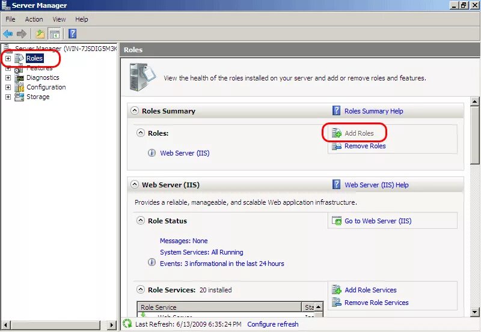Click the main pane scroll up arrow

click(x=474, y=101)
